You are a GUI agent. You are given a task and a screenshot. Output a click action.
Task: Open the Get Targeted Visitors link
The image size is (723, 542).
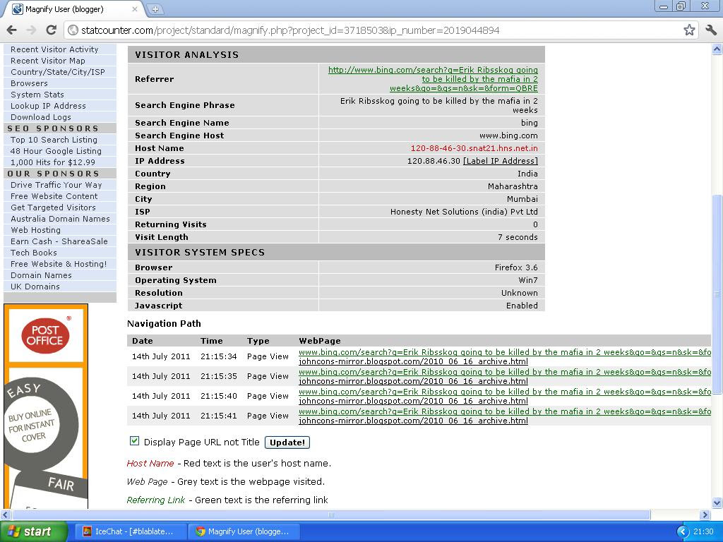tap(53, 207)
